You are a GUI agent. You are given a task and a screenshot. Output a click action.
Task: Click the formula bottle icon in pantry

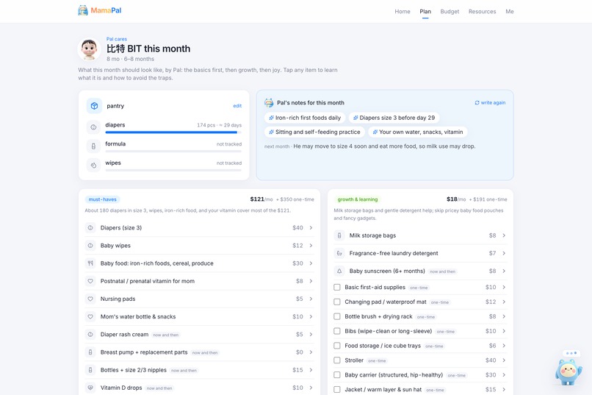click(x=93, y=146)
